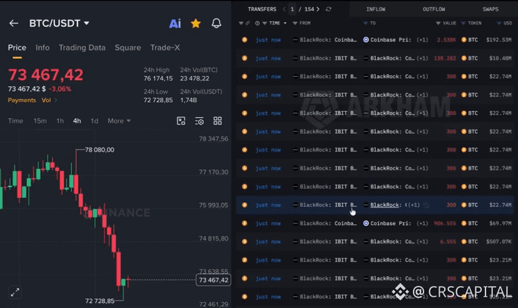Image resolution: width=518 pixels, height=308 pixels.
Task: Open the INFLOW tab
Action: [375, 9]
